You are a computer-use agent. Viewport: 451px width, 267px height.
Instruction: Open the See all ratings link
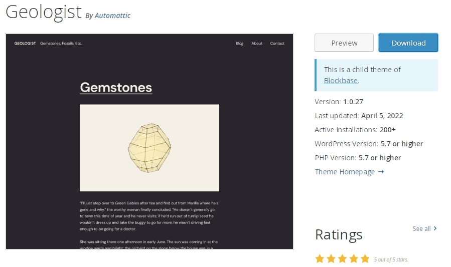coord(421,228)
